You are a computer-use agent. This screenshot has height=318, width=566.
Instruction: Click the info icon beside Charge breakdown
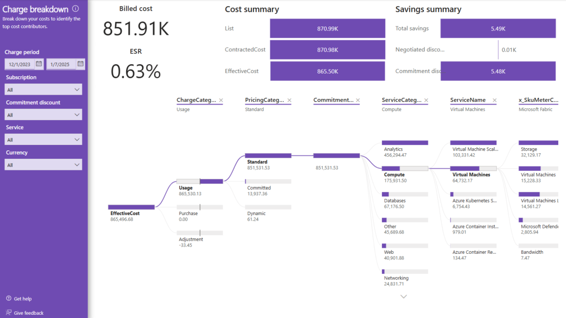point(75,9)
